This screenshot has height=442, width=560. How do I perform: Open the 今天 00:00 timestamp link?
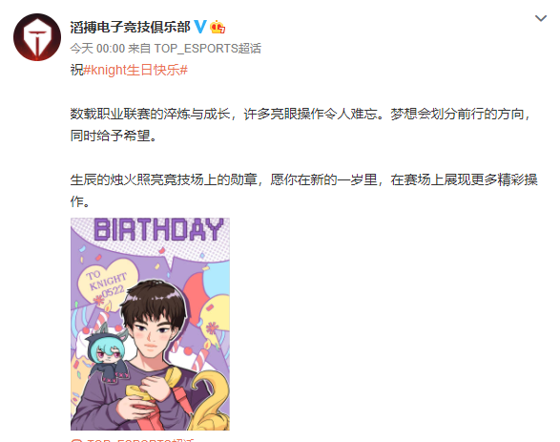97,49
